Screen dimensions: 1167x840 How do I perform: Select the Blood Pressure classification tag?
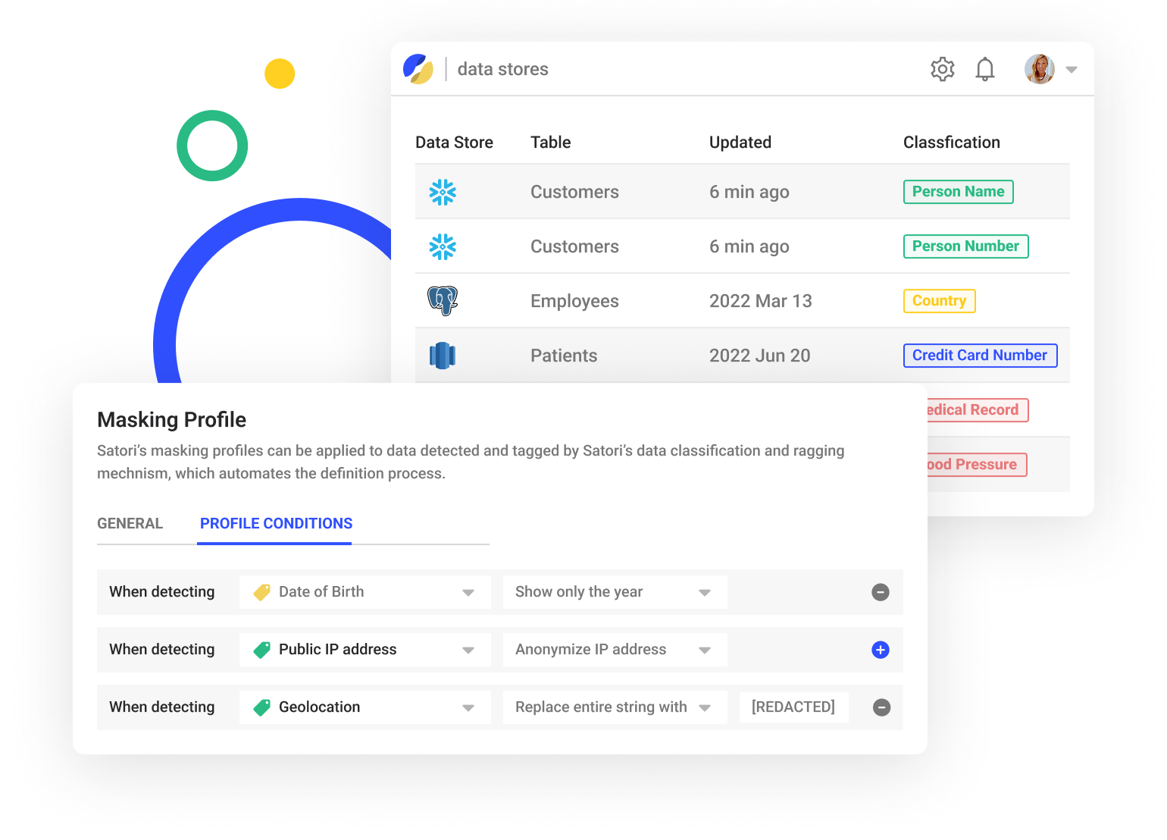coord(977,465)
